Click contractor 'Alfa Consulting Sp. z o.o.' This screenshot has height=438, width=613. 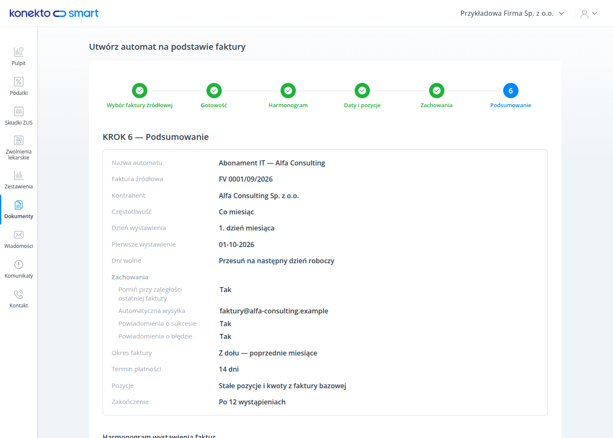259,196
